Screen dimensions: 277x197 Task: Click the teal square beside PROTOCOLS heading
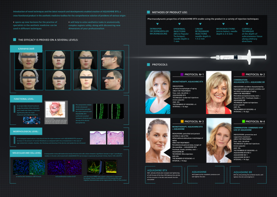tap(148, 64)
